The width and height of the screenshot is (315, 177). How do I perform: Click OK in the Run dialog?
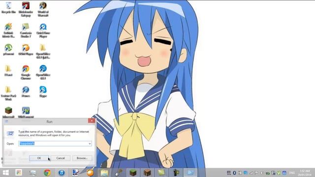pyautogui.click(x=39, y=158)
